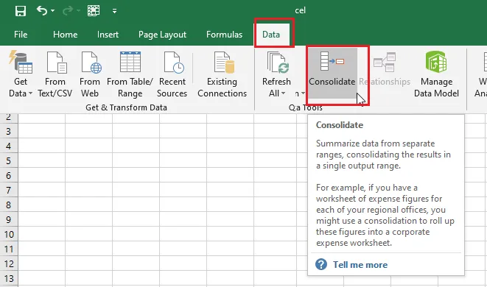Click the Refresh All icon
This screenshot has height=287, width=487.
pyautogui.click(x=278, y=63)
